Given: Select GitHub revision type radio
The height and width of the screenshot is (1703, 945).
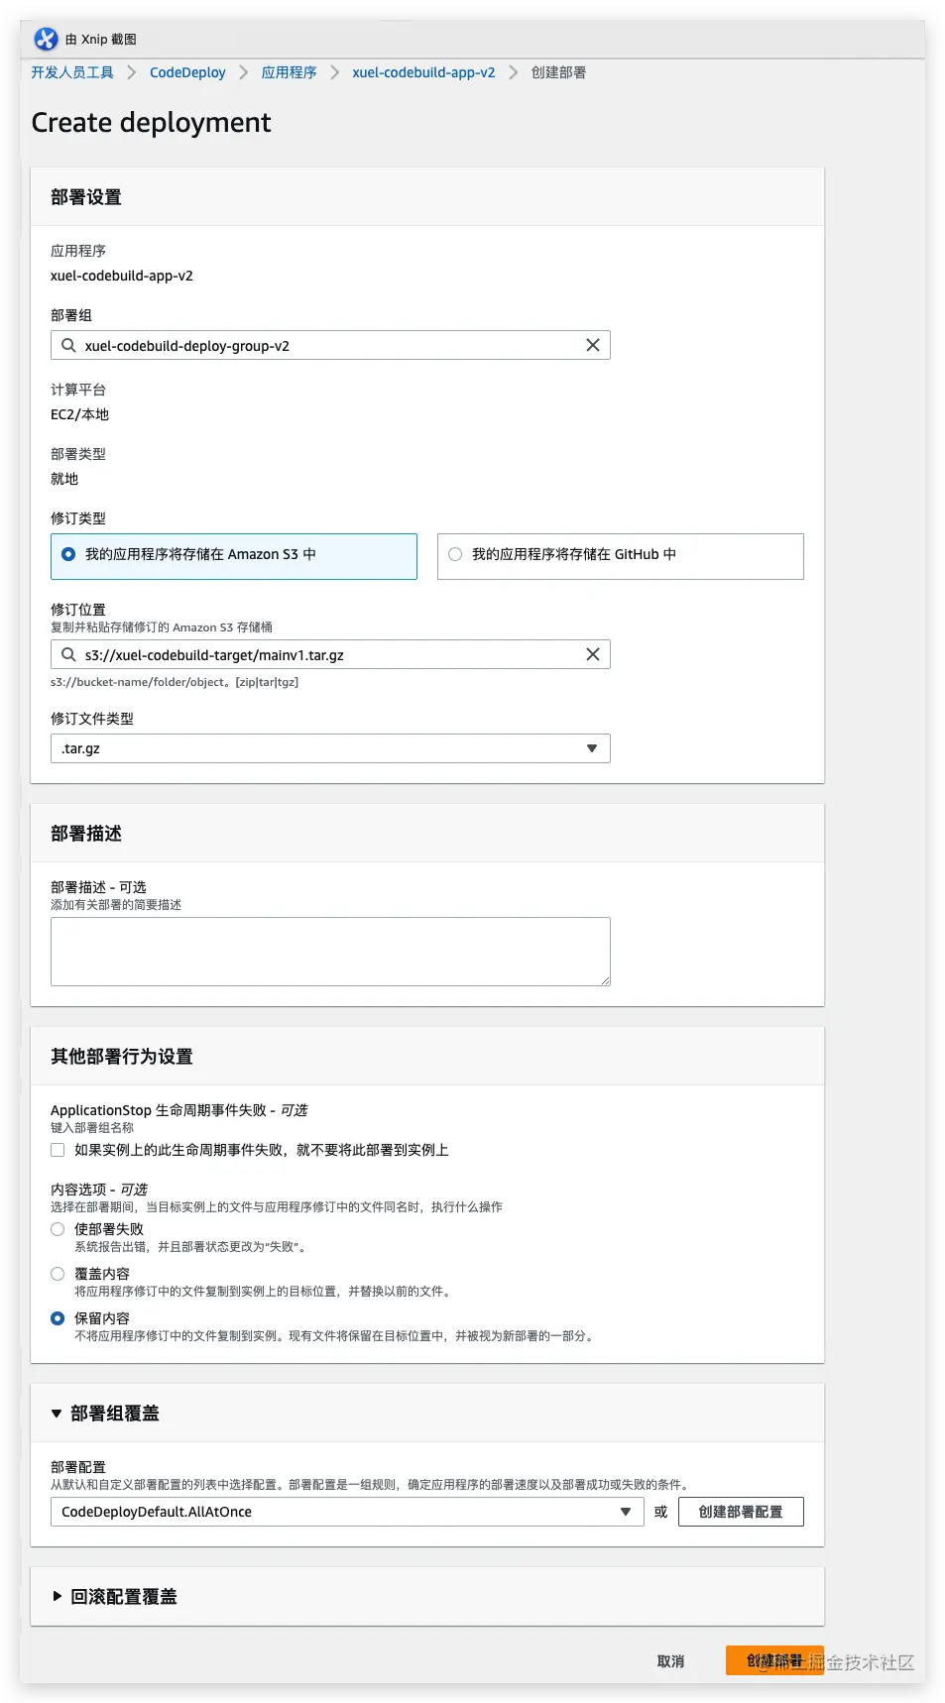Looking at the screenshot, I should click(x=455, y=554).
